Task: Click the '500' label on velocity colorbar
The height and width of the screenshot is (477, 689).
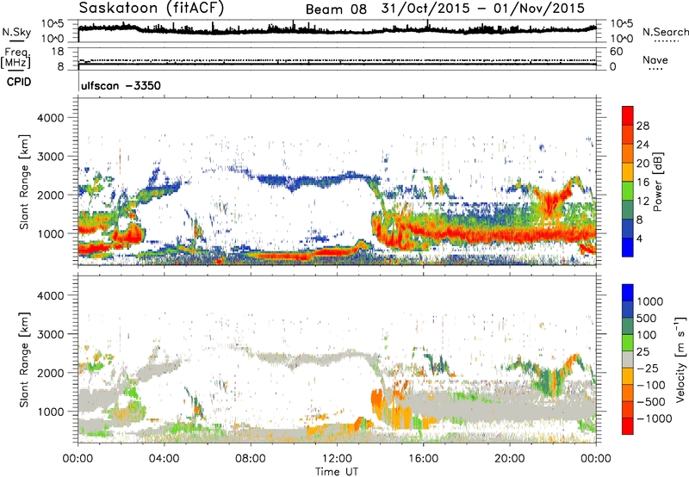Action: pyautogui.click(x=647, y=318)
